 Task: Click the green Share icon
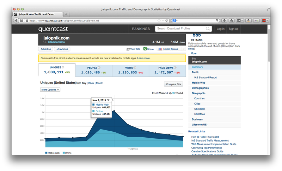pyautogui.click(x=145, y=49)
